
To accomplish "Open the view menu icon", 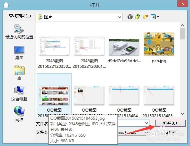I will coord(153,17).
